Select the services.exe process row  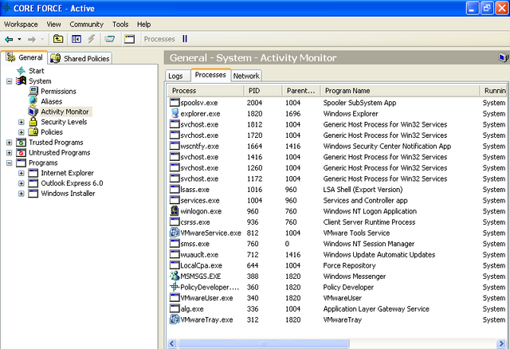tap(337, 200)
